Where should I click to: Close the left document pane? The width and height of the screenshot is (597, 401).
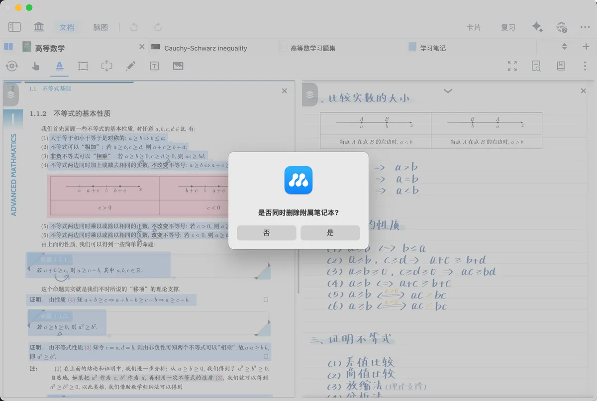tap(285, 91)
